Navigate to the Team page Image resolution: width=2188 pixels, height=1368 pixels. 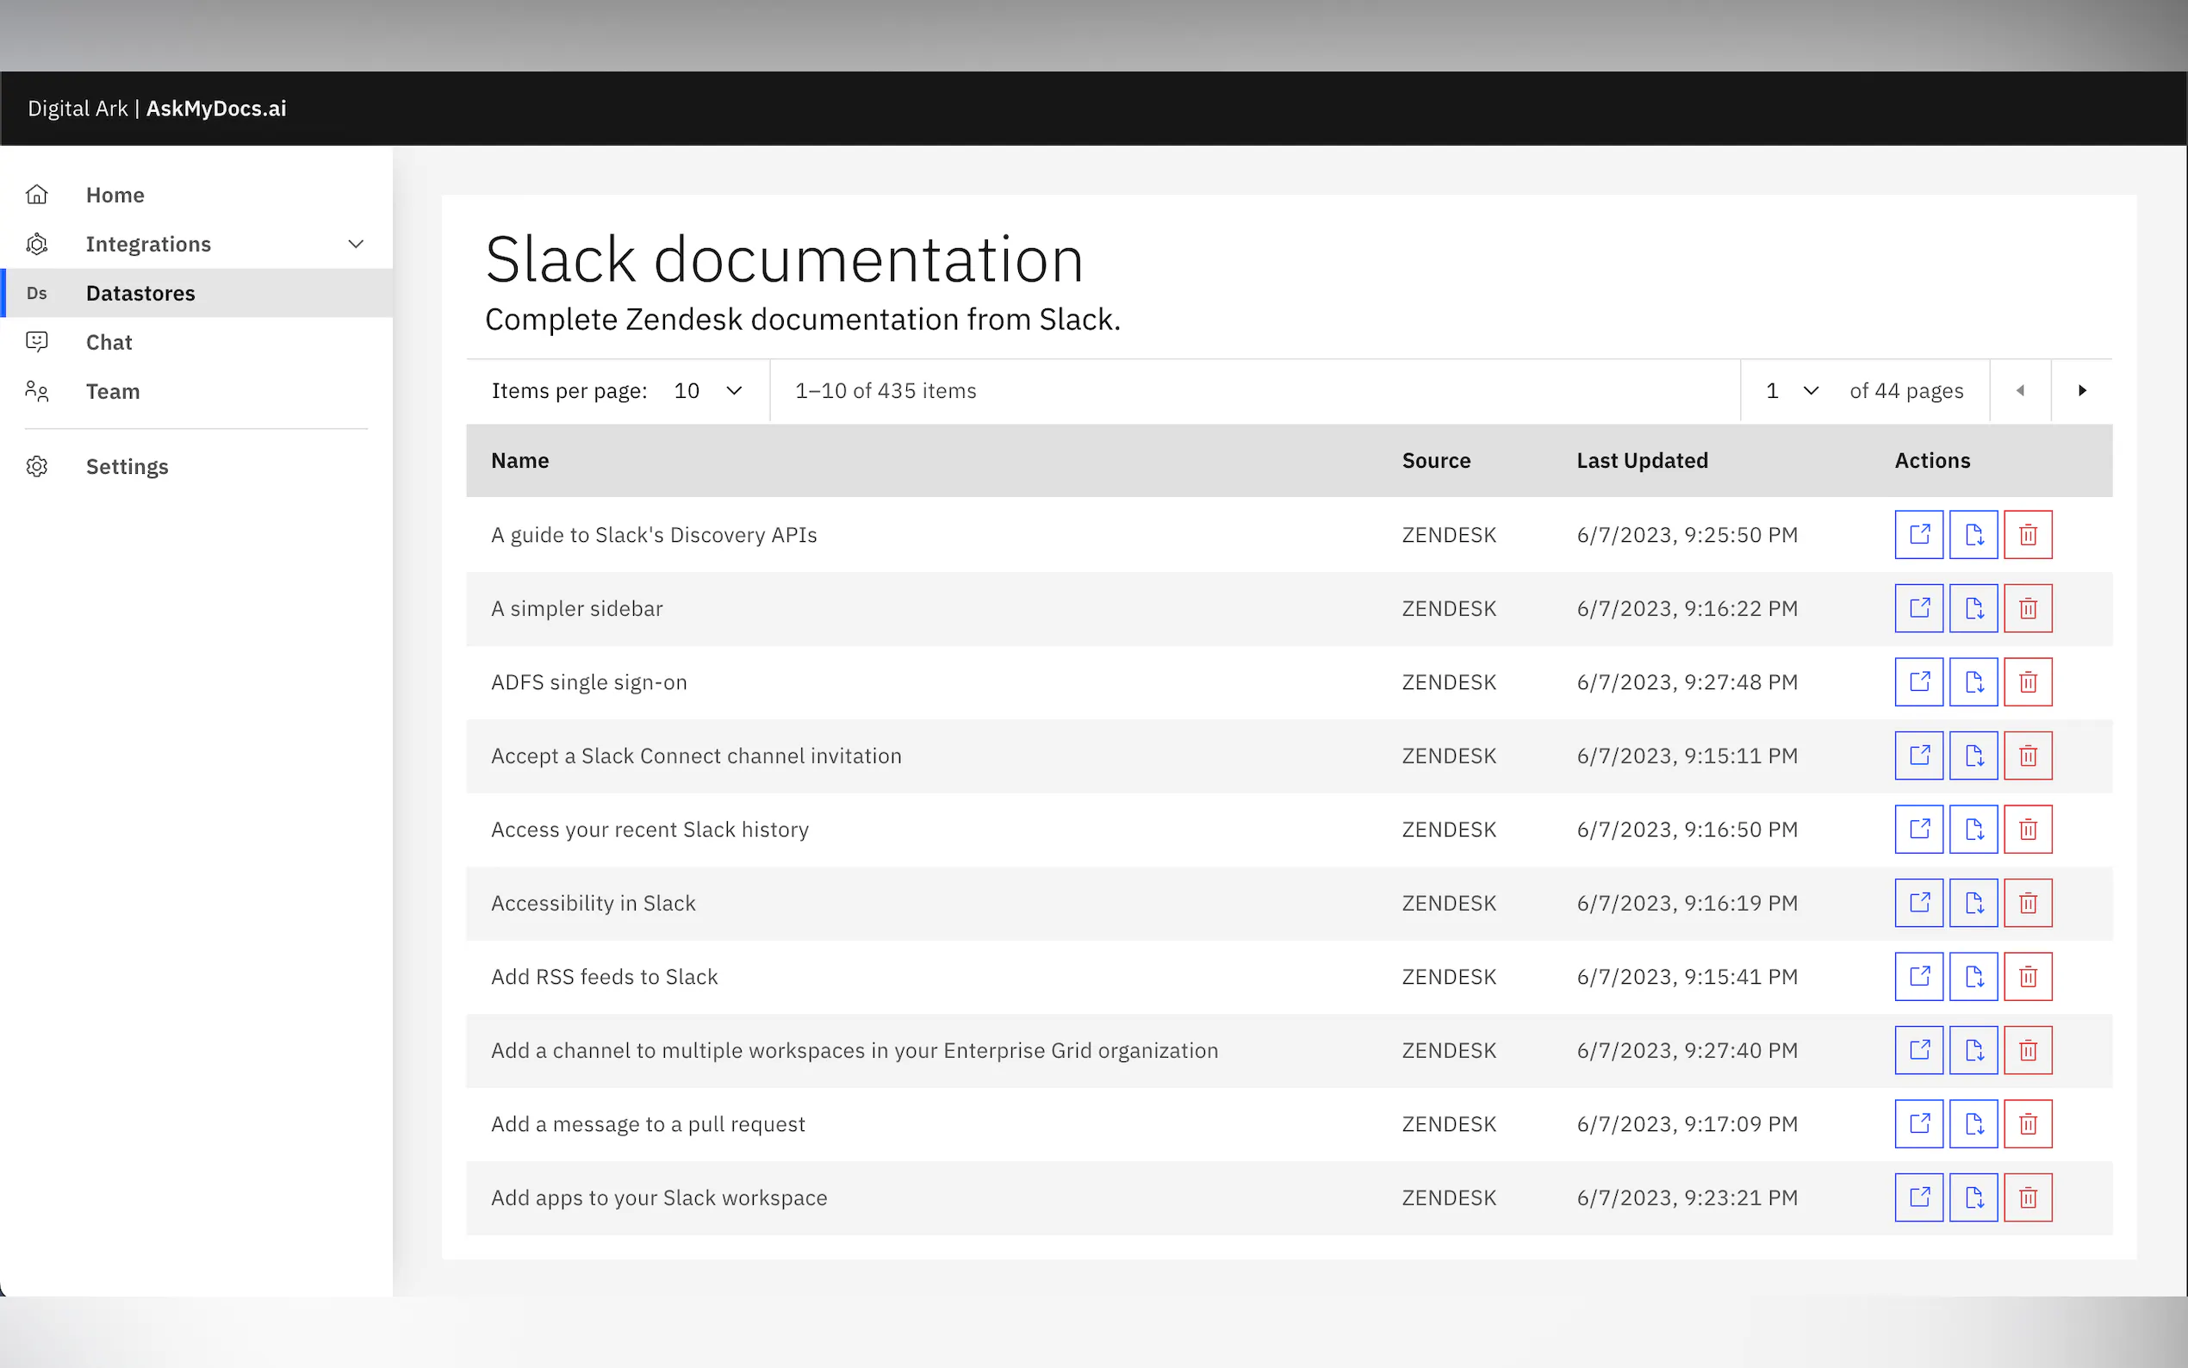pos(112,392)
